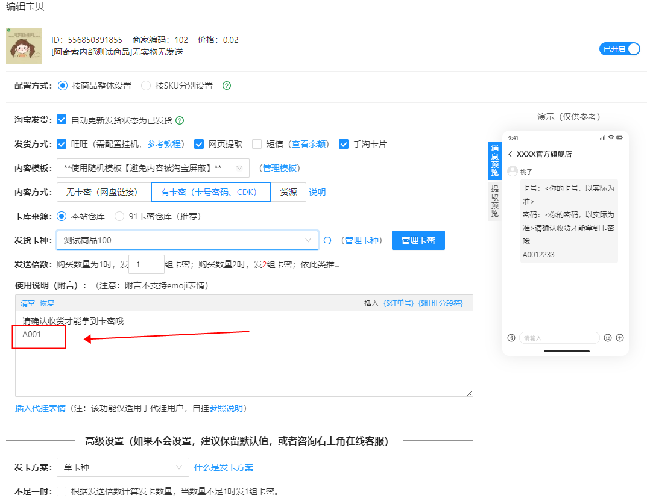Click the back arrow in phone preview header
The image size is (647, 504).
coord(510,154)
